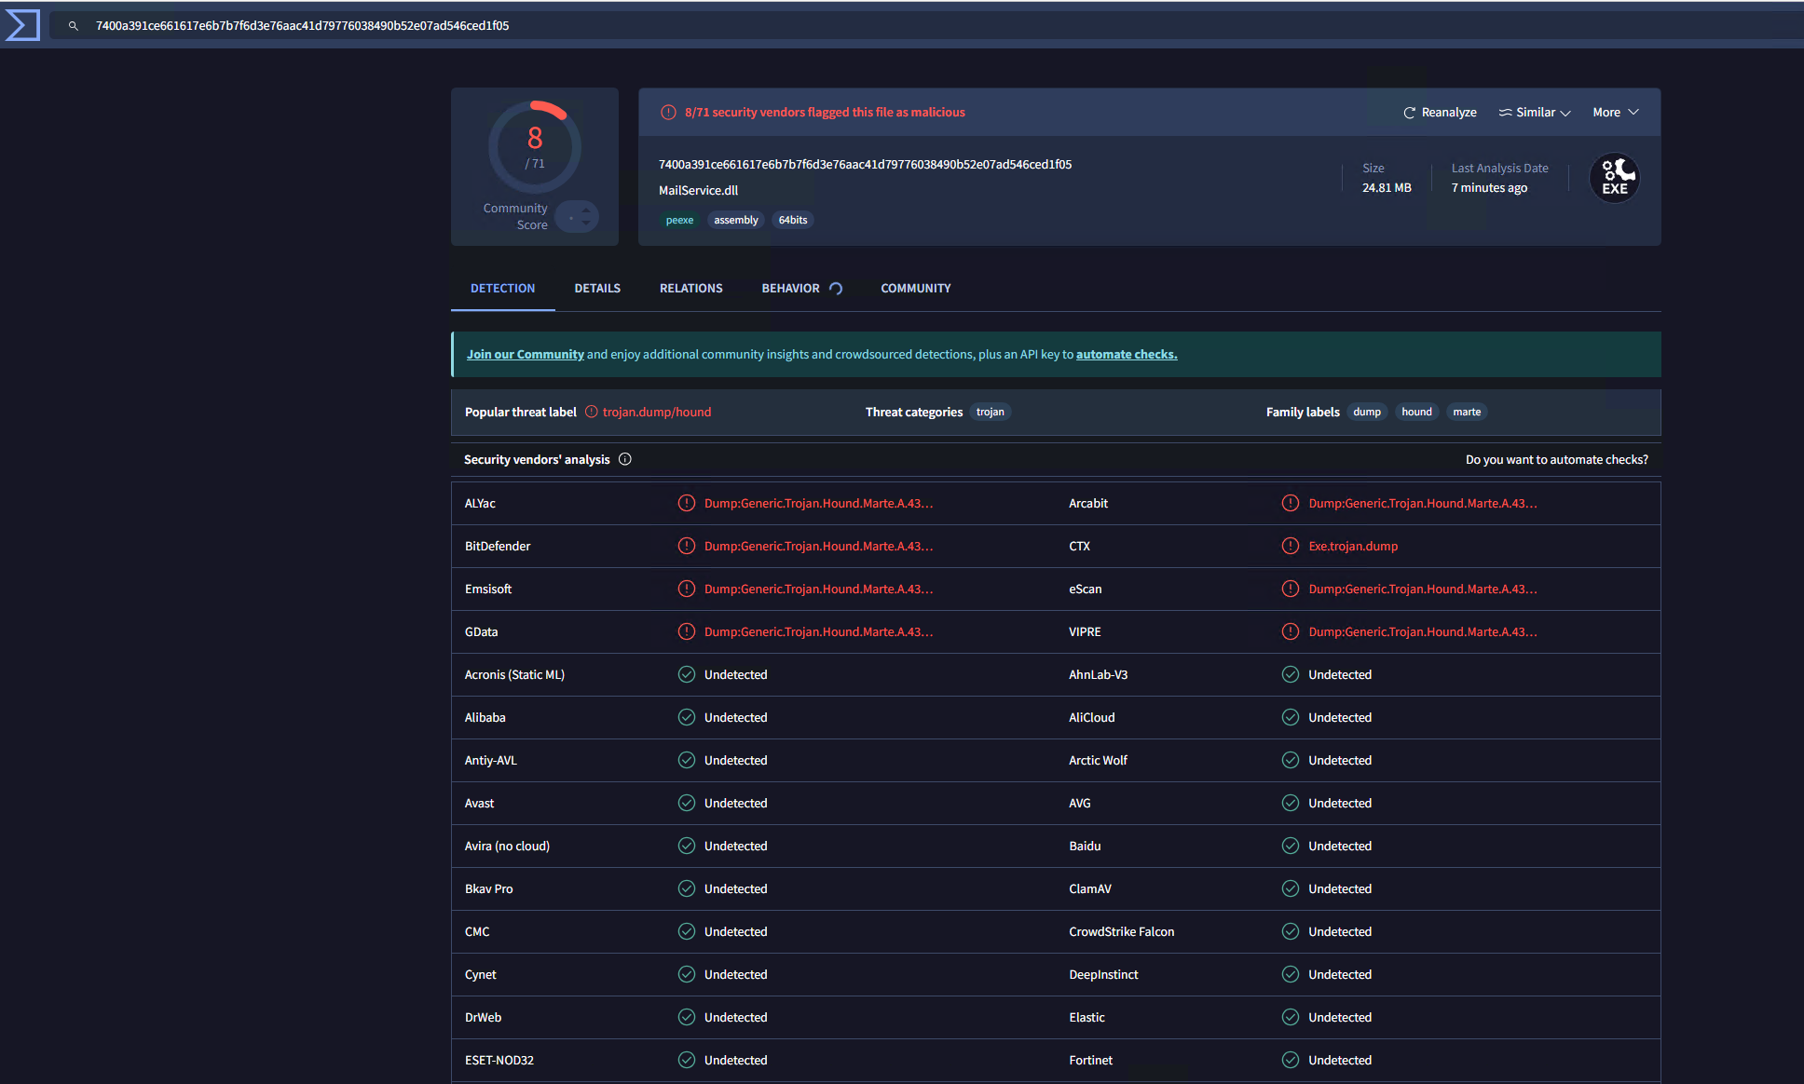Click the peexe tag chip

(x=679, y=221)
